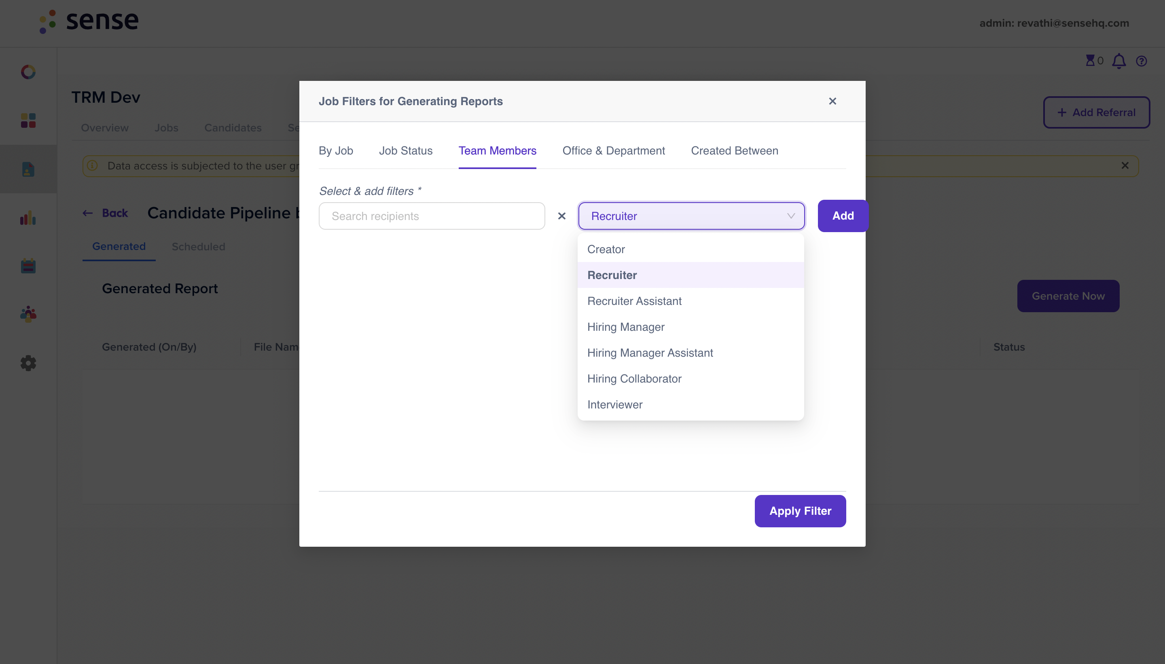
Task: Open the notifications bell icon
Action: 1119,61
